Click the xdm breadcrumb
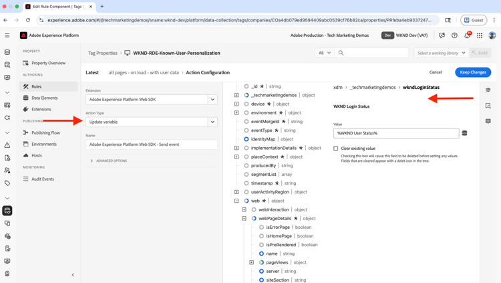 point(338,88)
